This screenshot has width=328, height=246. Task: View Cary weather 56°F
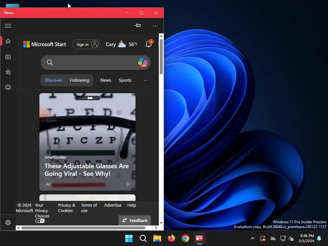(121, 44)
